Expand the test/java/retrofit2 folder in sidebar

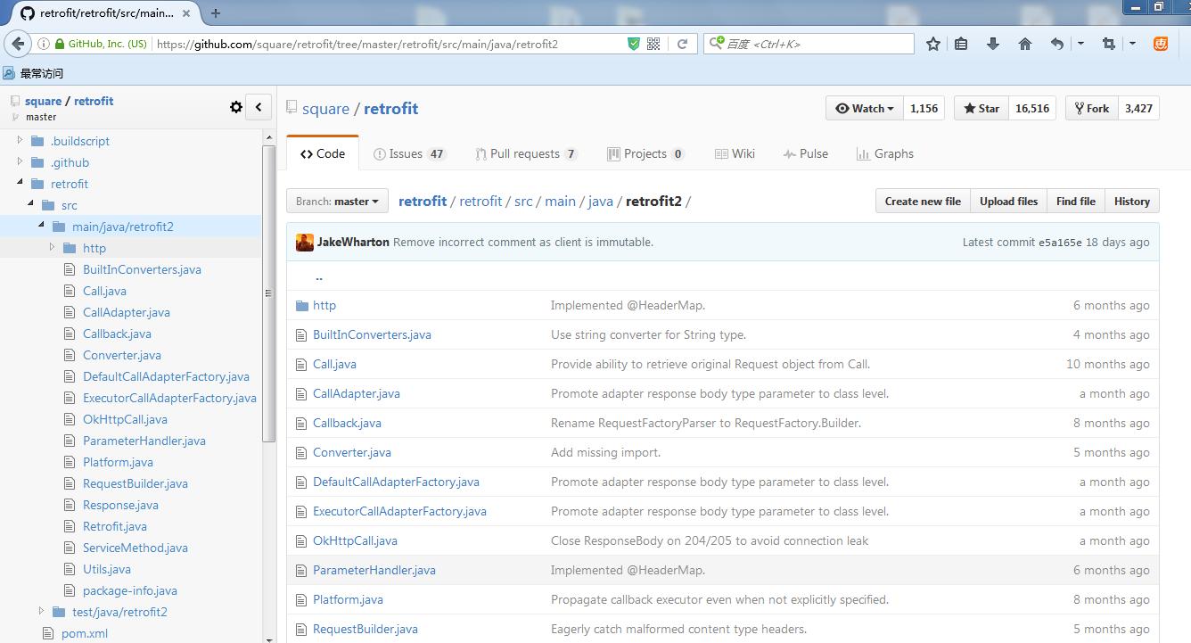coord(42,612)
